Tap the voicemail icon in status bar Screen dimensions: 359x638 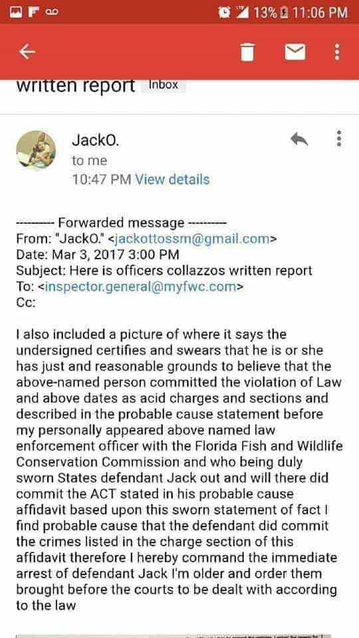52,12
